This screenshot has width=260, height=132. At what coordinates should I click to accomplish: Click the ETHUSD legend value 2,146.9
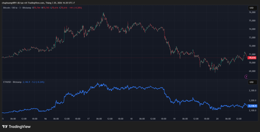pos(26,82)
